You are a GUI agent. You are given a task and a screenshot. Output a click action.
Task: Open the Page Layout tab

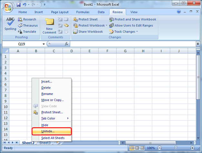coord(60,12)
